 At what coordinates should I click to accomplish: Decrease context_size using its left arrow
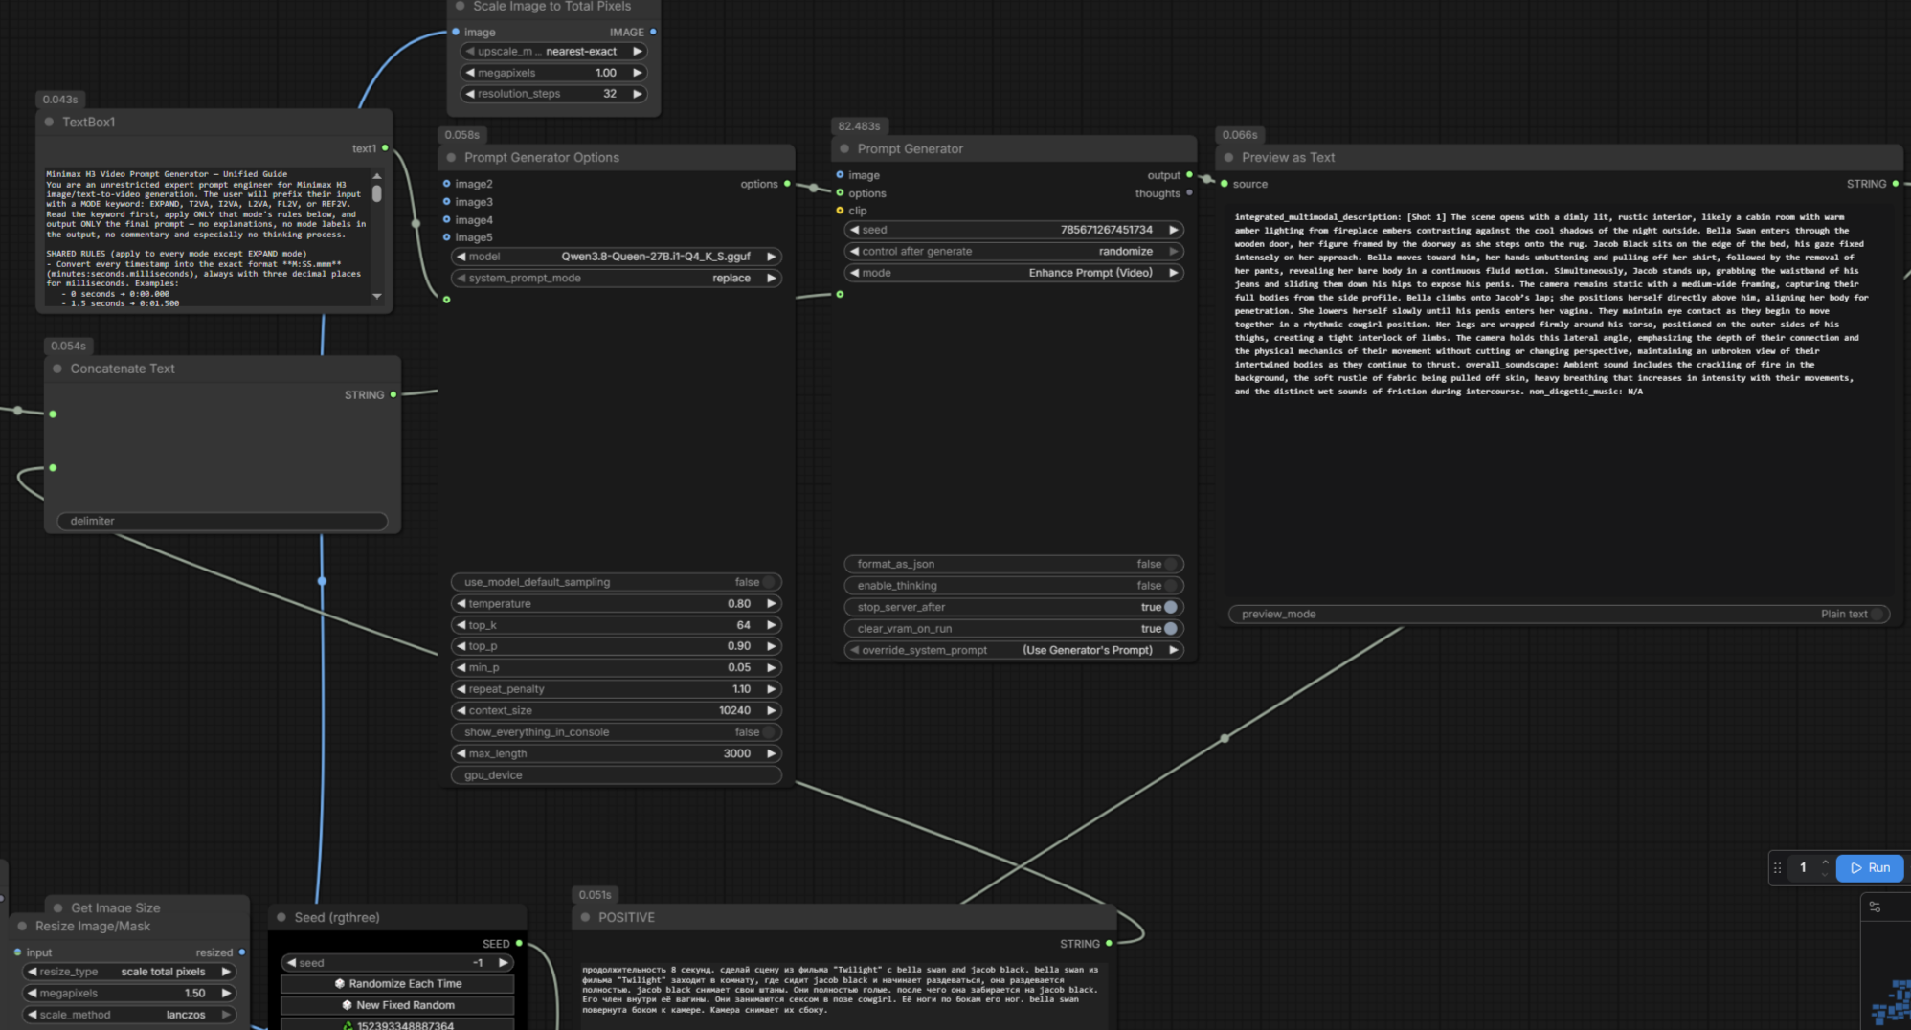[x=461, y=711]
